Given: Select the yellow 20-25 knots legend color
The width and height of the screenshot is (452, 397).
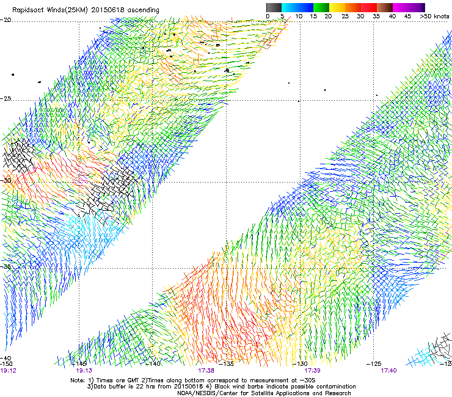Looking at the screenshot, I should point(337,7).
